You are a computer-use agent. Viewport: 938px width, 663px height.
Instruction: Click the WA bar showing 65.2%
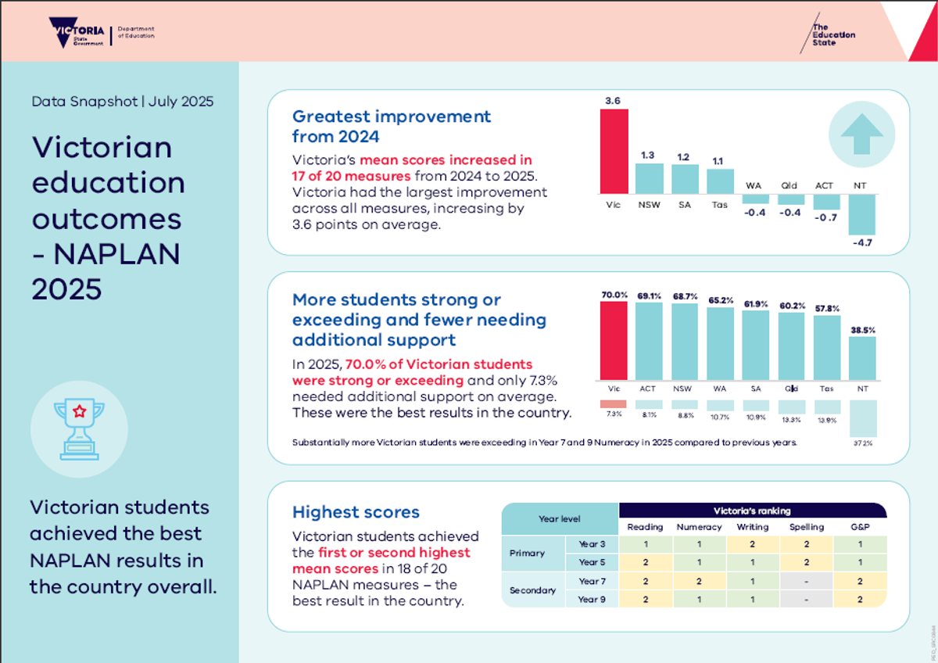pos(721,344)
